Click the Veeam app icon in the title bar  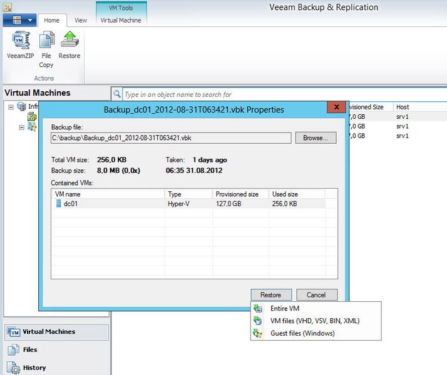point(7,7)
